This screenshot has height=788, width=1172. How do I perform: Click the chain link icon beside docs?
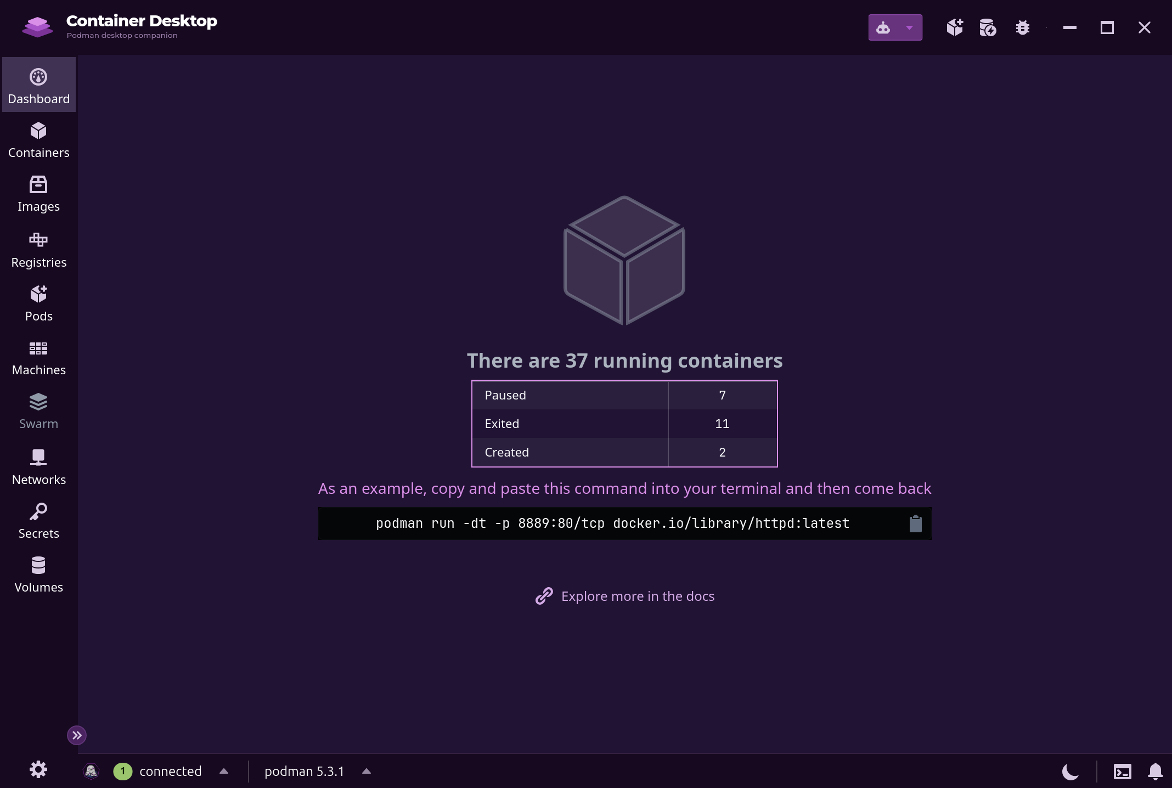point(544,596)
